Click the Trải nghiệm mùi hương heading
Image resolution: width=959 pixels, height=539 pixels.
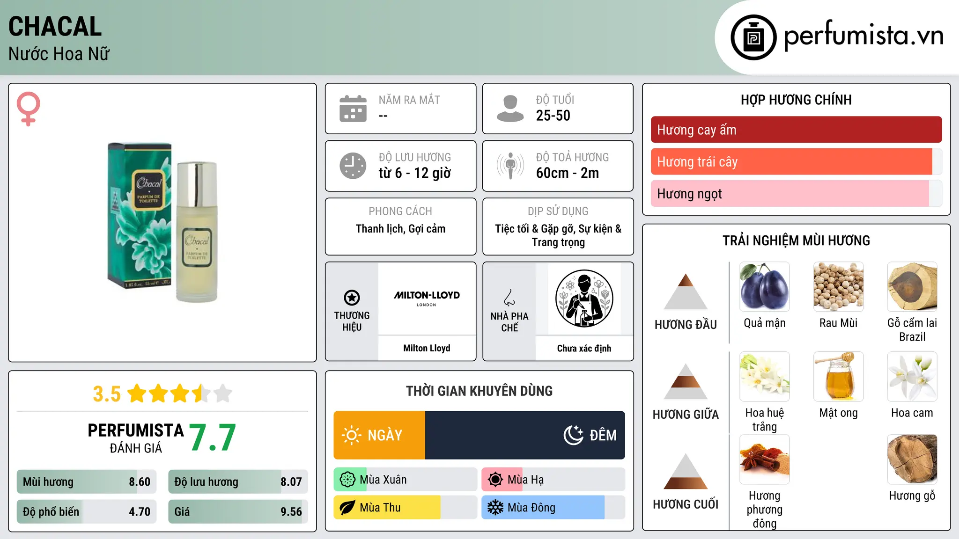click(796, 240)
